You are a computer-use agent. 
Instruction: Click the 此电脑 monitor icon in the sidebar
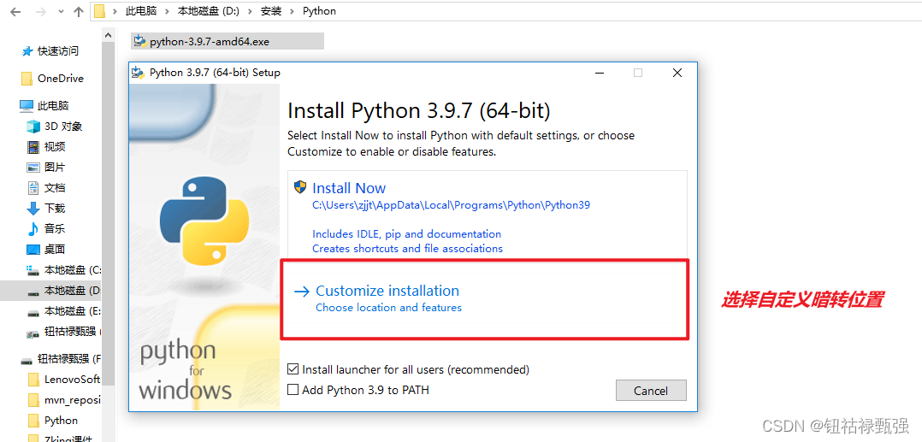[x=27, y=106]
